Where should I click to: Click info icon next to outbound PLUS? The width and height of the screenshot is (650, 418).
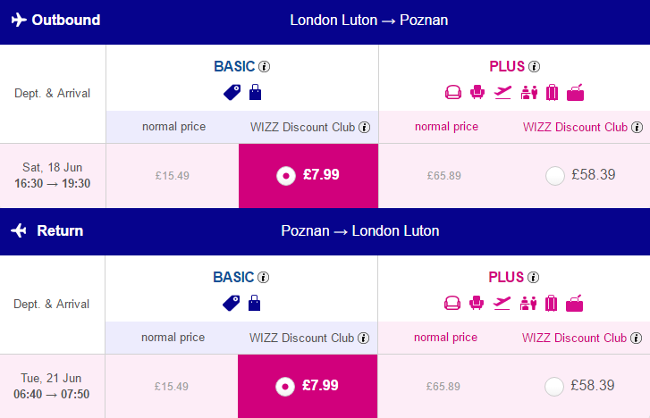click(x=535, y=67)
